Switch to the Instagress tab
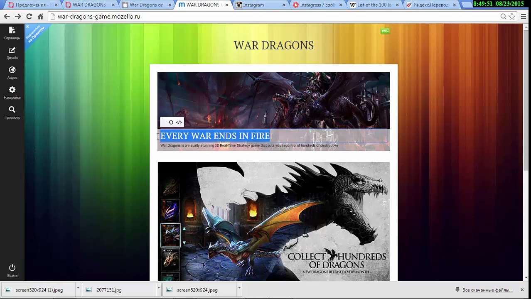This screenshot has width=531, height=299. (318, 5)
